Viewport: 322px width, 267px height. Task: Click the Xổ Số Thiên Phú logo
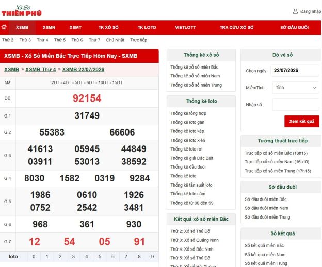[21, 11]
